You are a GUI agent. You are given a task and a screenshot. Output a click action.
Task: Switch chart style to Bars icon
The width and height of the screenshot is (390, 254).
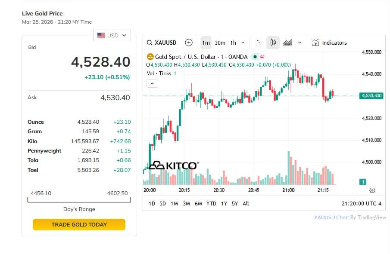pos(259,43)
